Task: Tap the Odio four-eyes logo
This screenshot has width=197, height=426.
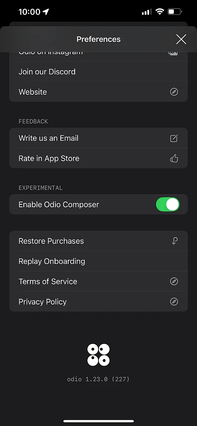Action: 98,355
